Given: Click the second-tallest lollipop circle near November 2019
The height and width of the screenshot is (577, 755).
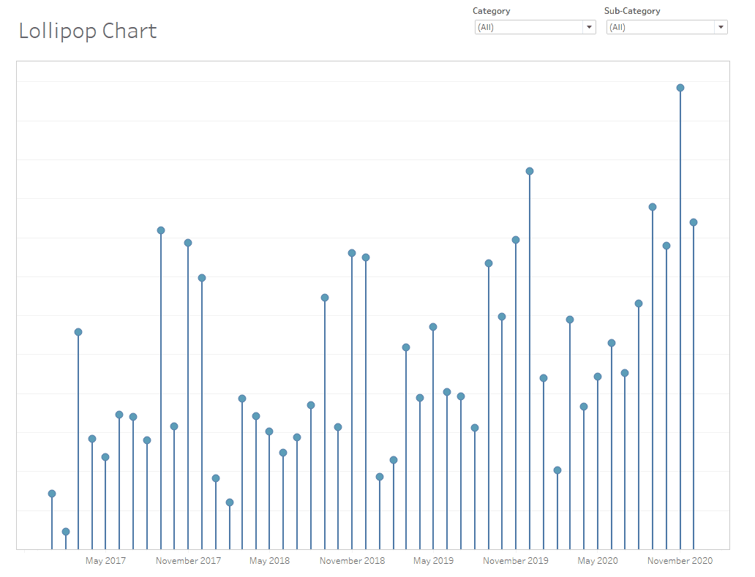Looking at the screenshot, I should click(530, 171).
